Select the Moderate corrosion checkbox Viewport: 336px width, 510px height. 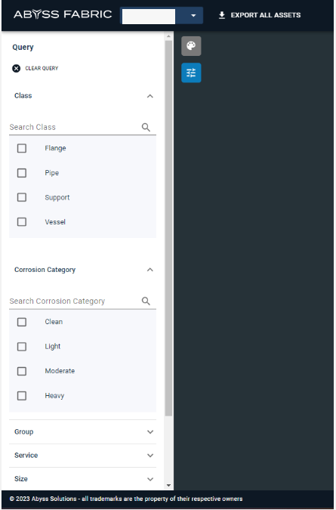(x=22, y=371)
